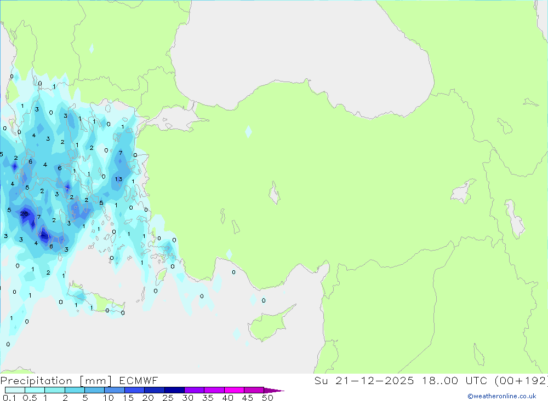The width and height of the screenshot is (548, 401).
Task: Click the '(00+192)' forecast offset text
Action: point(521,380)
